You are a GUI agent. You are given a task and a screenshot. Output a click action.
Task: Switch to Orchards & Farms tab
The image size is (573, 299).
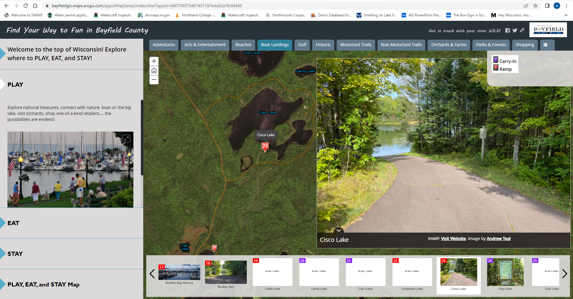point(449,45)
